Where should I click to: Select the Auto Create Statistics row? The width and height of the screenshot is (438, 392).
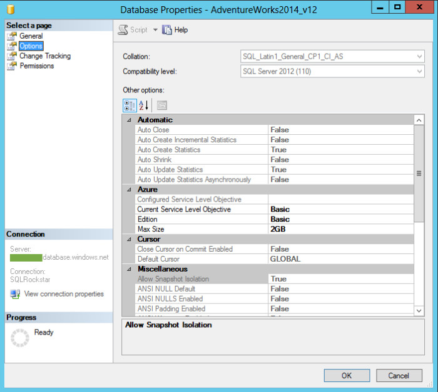(x=274, y=150)
